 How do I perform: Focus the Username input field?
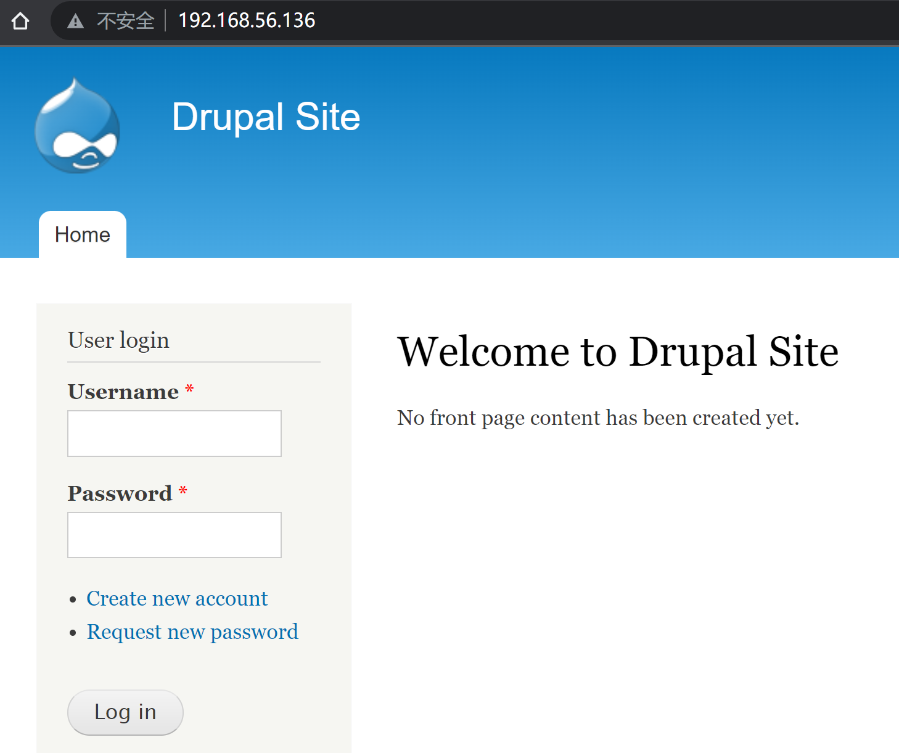pyautogui.click(x=174, y=434)
